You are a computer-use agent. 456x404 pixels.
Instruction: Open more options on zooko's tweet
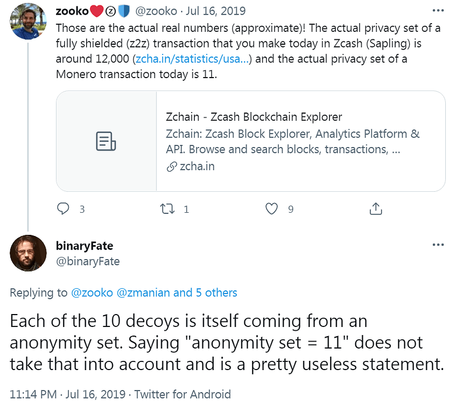point(438,11)
